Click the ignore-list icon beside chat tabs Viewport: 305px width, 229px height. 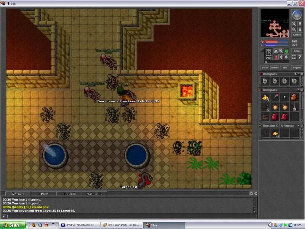point(255,194)
